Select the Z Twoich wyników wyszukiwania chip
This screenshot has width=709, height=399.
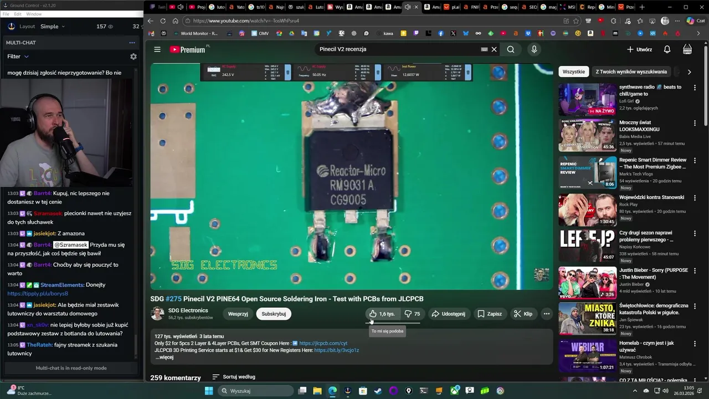(631, 71)
